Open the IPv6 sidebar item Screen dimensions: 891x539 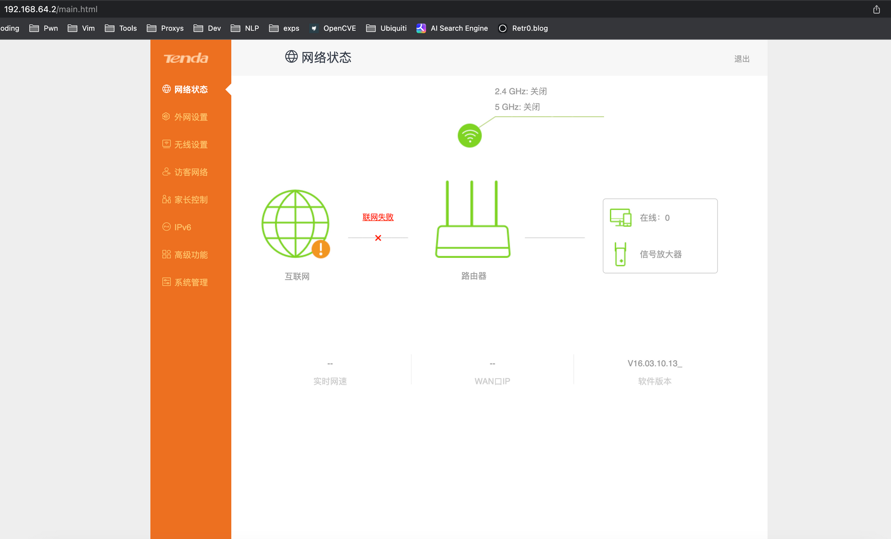tap(182, 227)
